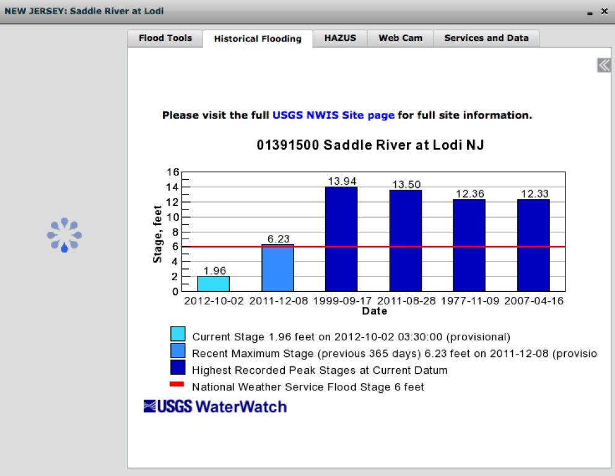The image size is (615, 476).
Task: Click the 12.36 peak stage bar
Action: pos(469,245)
